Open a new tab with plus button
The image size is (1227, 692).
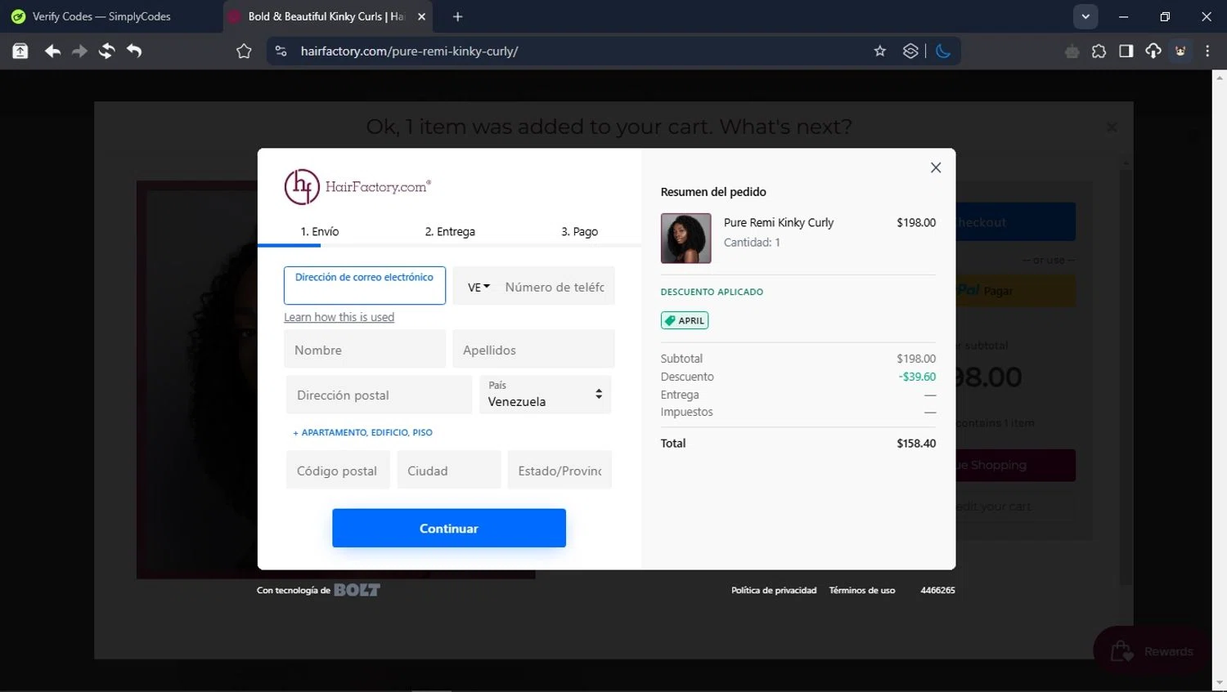click(x=457, y=16)
